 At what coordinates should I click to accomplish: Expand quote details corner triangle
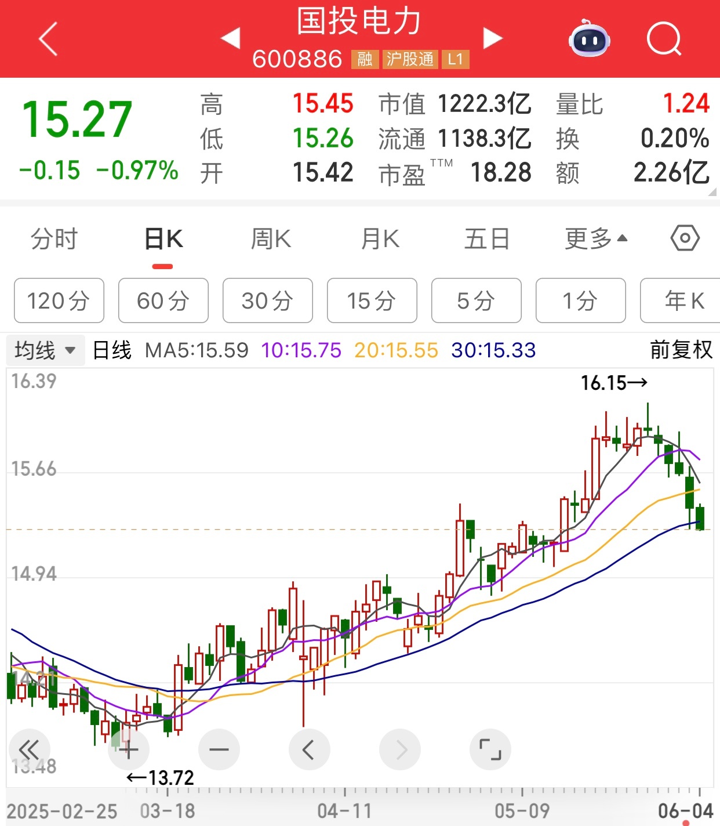(x=713, y=193)
